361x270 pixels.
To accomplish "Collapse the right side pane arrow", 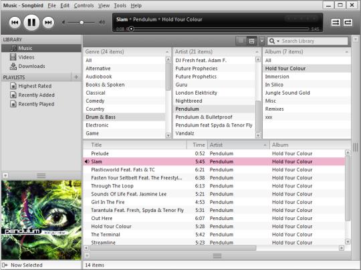I will [x=356, y=39].
